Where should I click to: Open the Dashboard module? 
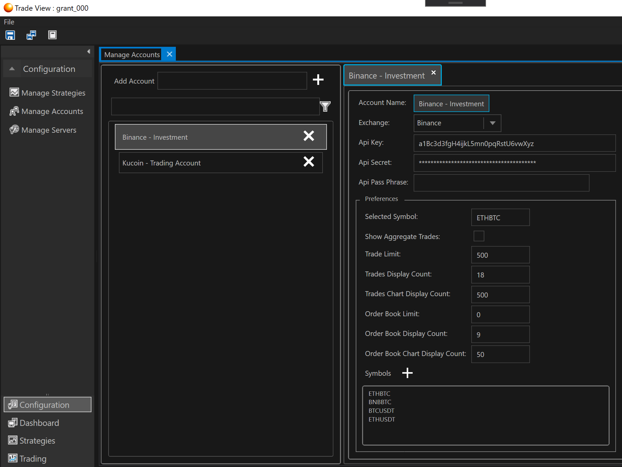33,423
